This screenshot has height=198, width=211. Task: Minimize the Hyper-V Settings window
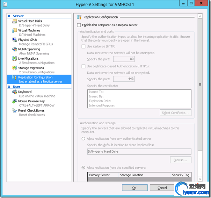point(183,3)
